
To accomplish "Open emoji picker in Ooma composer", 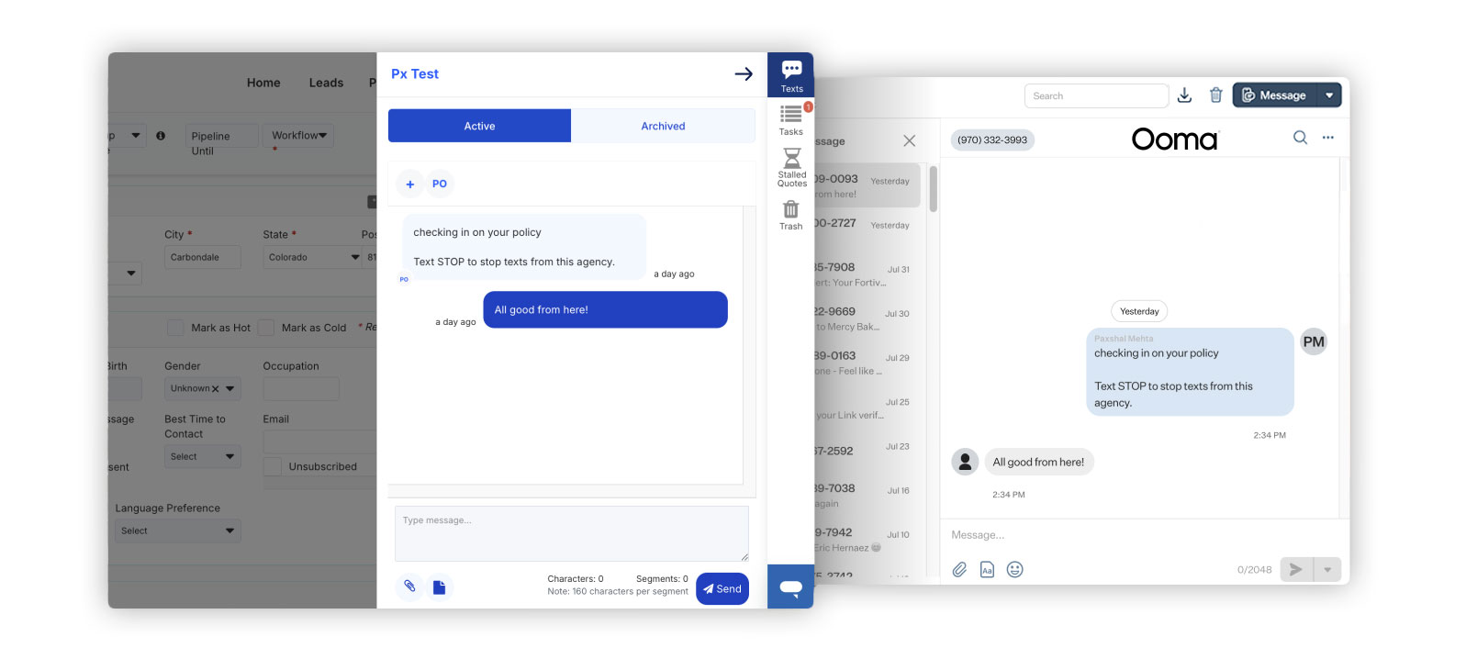I will tap(1014, 570).
